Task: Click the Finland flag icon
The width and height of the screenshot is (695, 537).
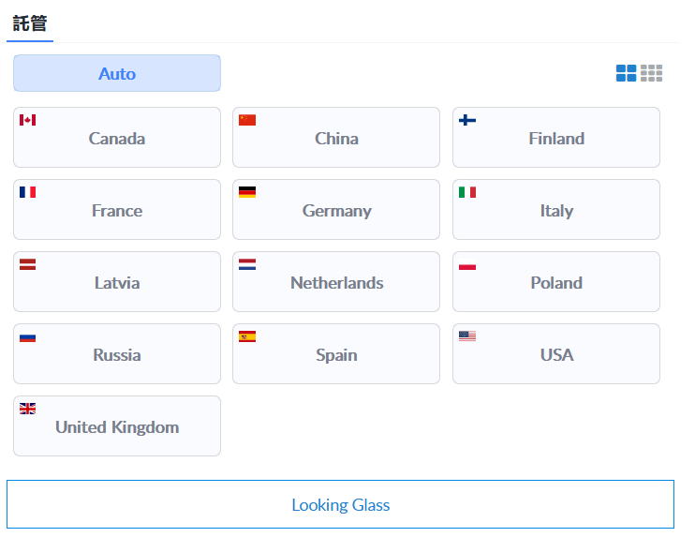Action: click(467, 120)
